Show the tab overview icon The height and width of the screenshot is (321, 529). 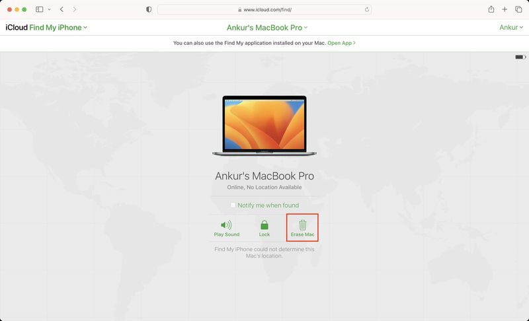(518, 9)
